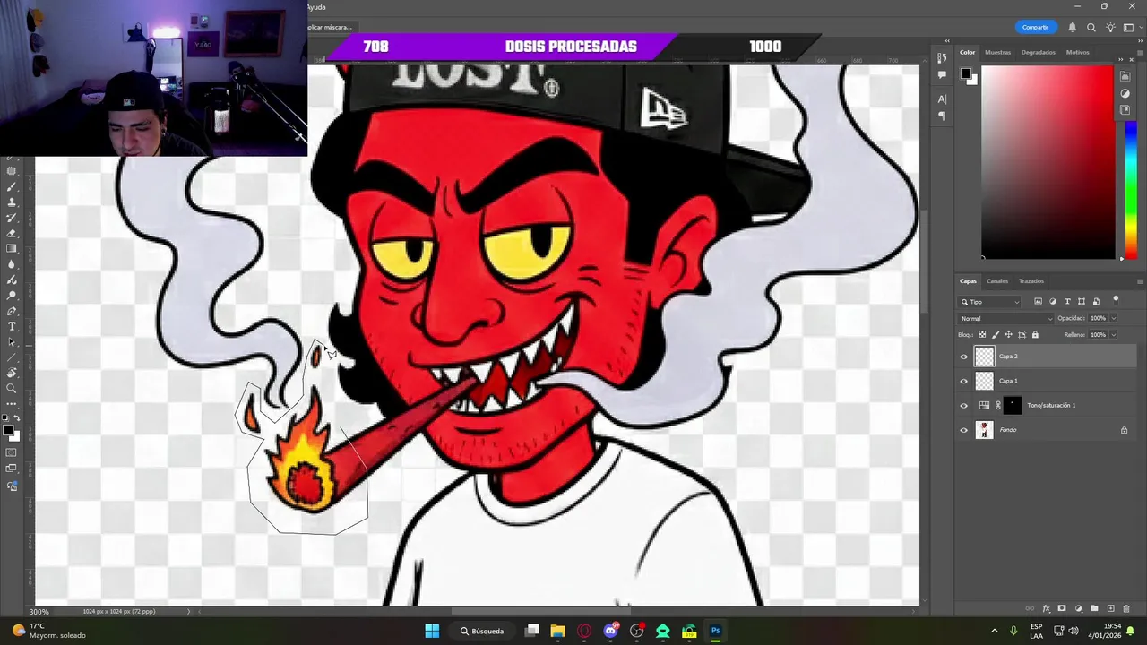Delete layer trash icon
This screenshot has height=645, width=1147.
(1126, 608)
